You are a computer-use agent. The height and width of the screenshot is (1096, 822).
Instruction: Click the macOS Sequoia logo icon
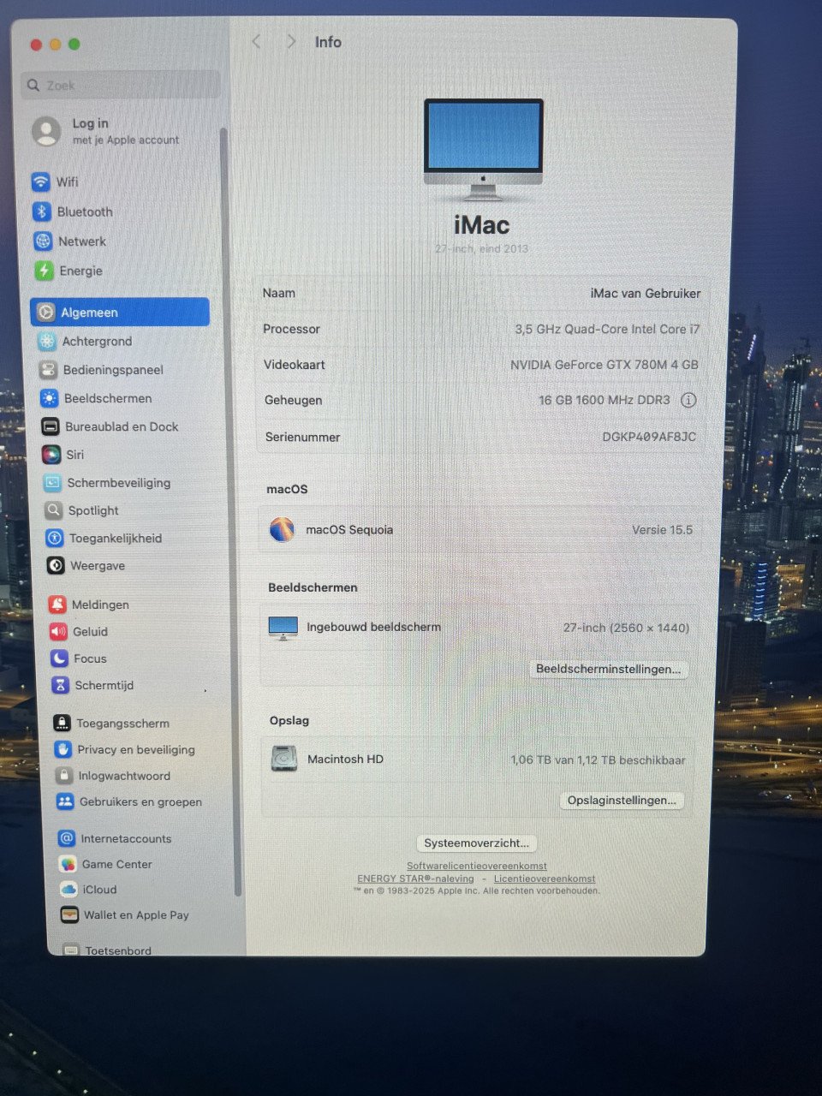[282, 529]
